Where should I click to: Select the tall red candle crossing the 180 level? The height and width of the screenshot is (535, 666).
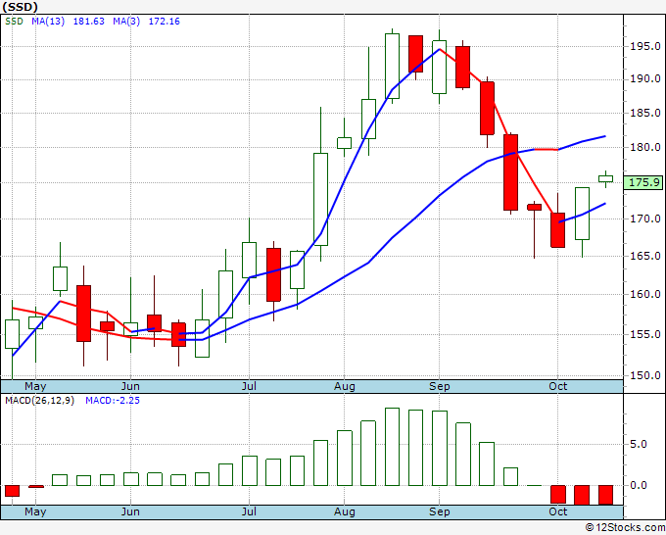(510, 172)
